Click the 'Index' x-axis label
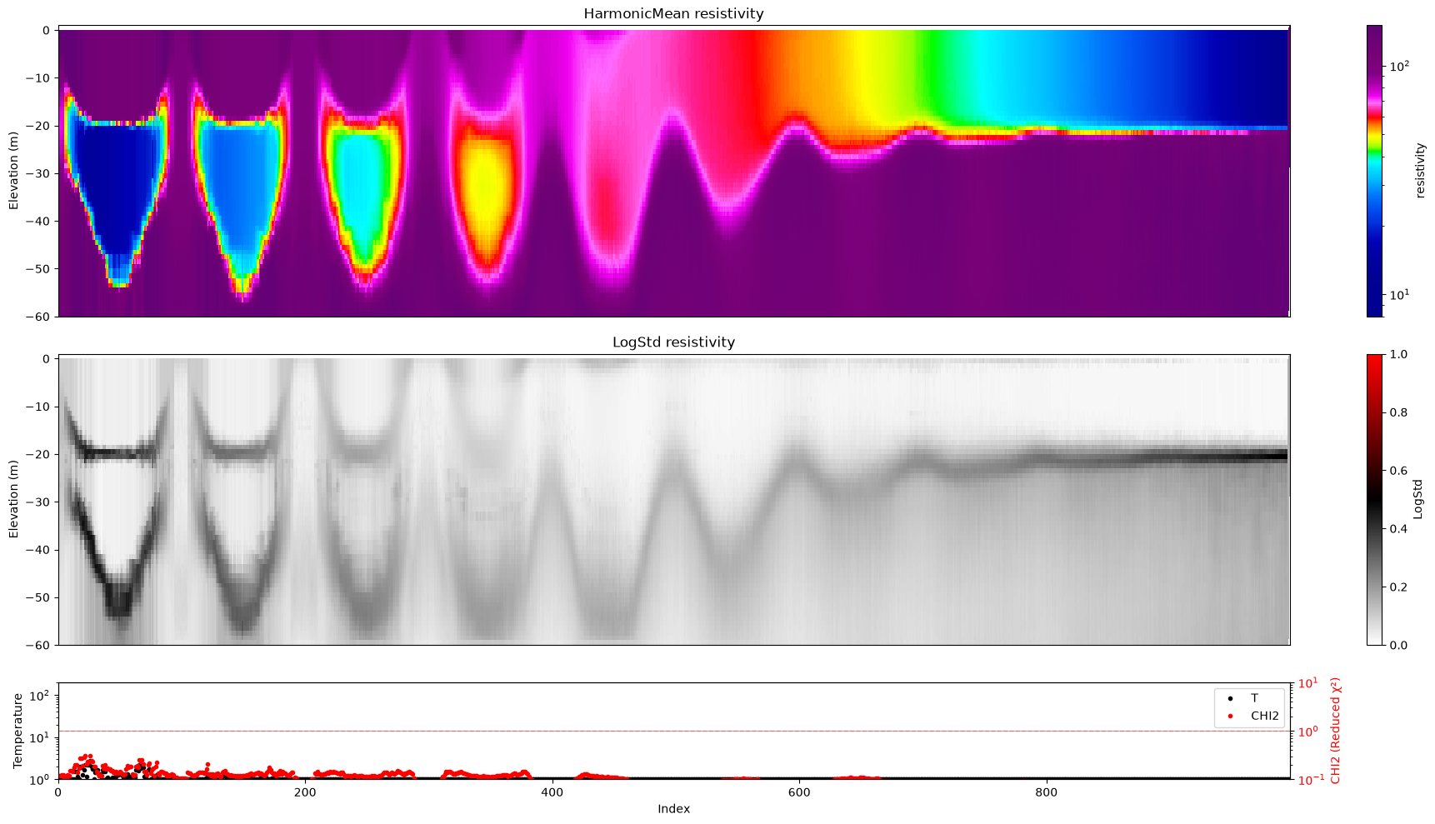This screenshot has height=824, width=1435. [x=673, y=808]
